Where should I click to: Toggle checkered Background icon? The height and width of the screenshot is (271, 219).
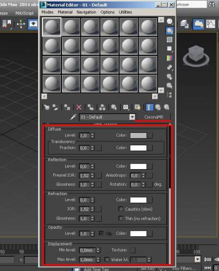pyautogui.click(x=170, y=40)
